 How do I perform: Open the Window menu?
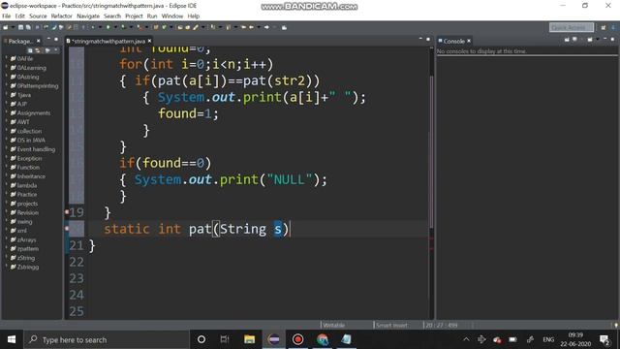click(172, 16)
